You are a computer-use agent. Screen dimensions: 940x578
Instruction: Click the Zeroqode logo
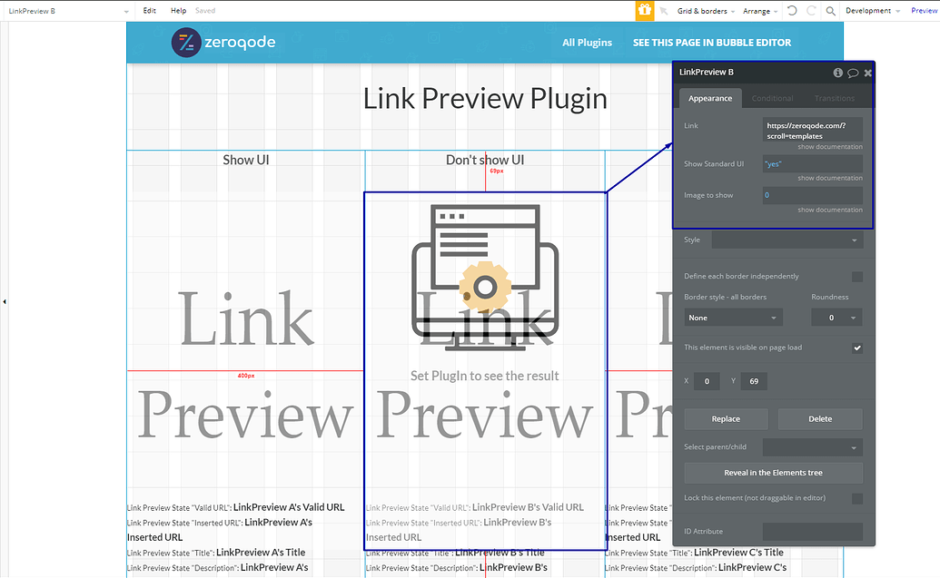click(223, 43)
